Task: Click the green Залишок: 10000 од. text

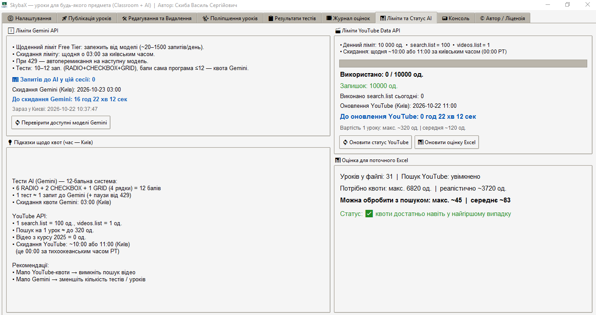Action: tap(369, 86)
